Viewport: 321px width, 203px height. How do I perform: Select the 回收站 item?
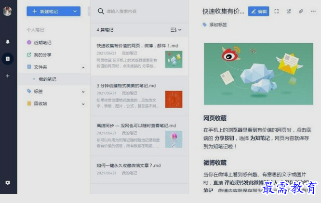click(40, 103)
